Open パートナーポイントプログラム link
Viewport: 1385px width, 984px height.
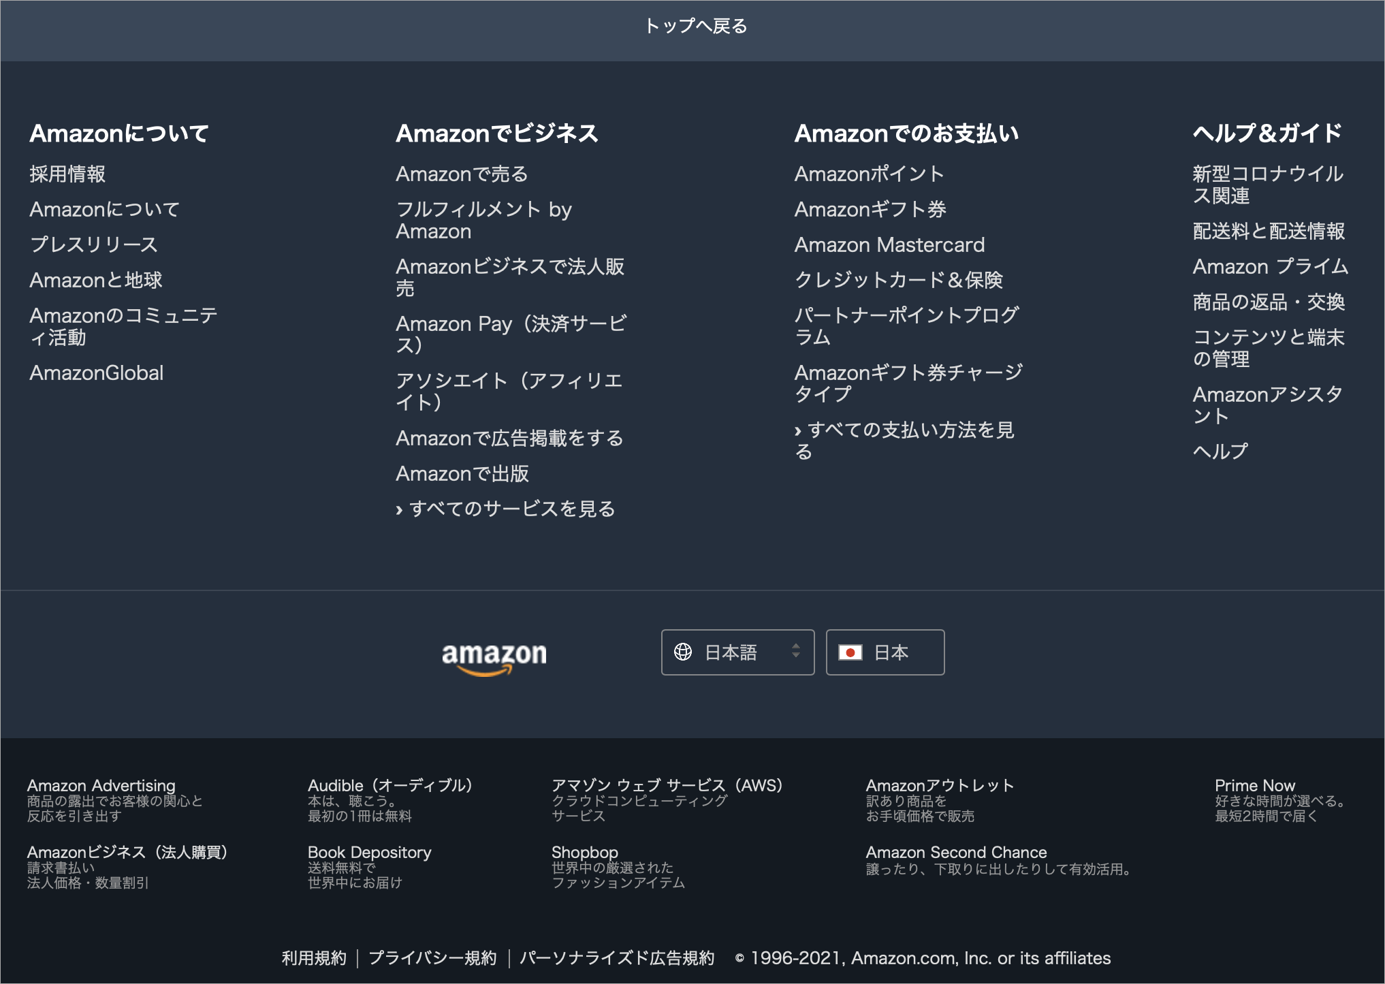pyautogui.click(x=907, y=327)
